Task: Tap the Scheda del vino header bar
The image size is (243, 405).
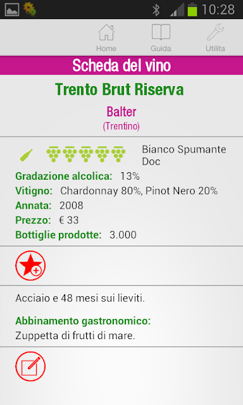Action: pos(121,65)
